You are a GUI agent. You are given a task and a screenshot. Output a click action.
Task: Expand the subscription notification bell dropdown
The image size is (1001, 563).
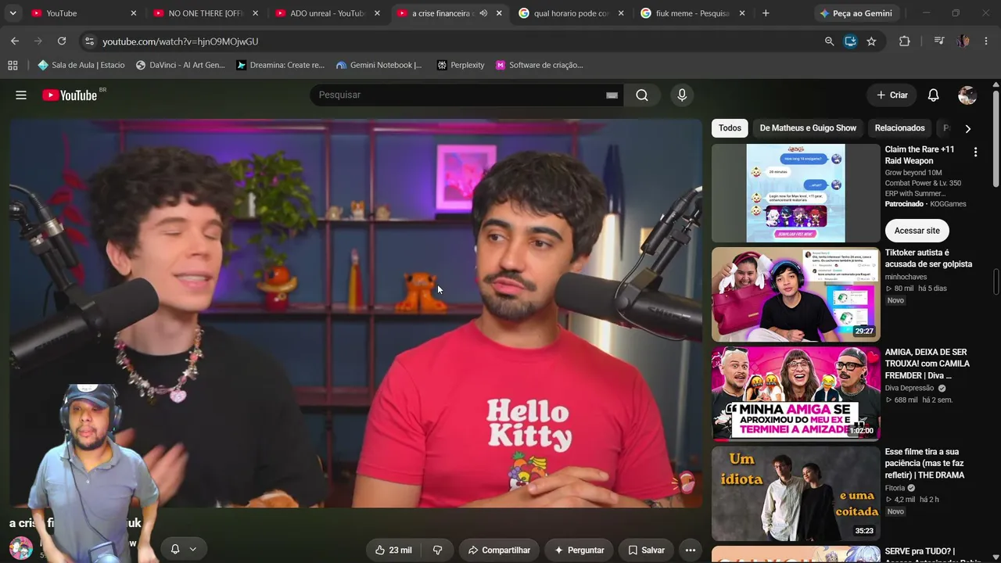183,549
